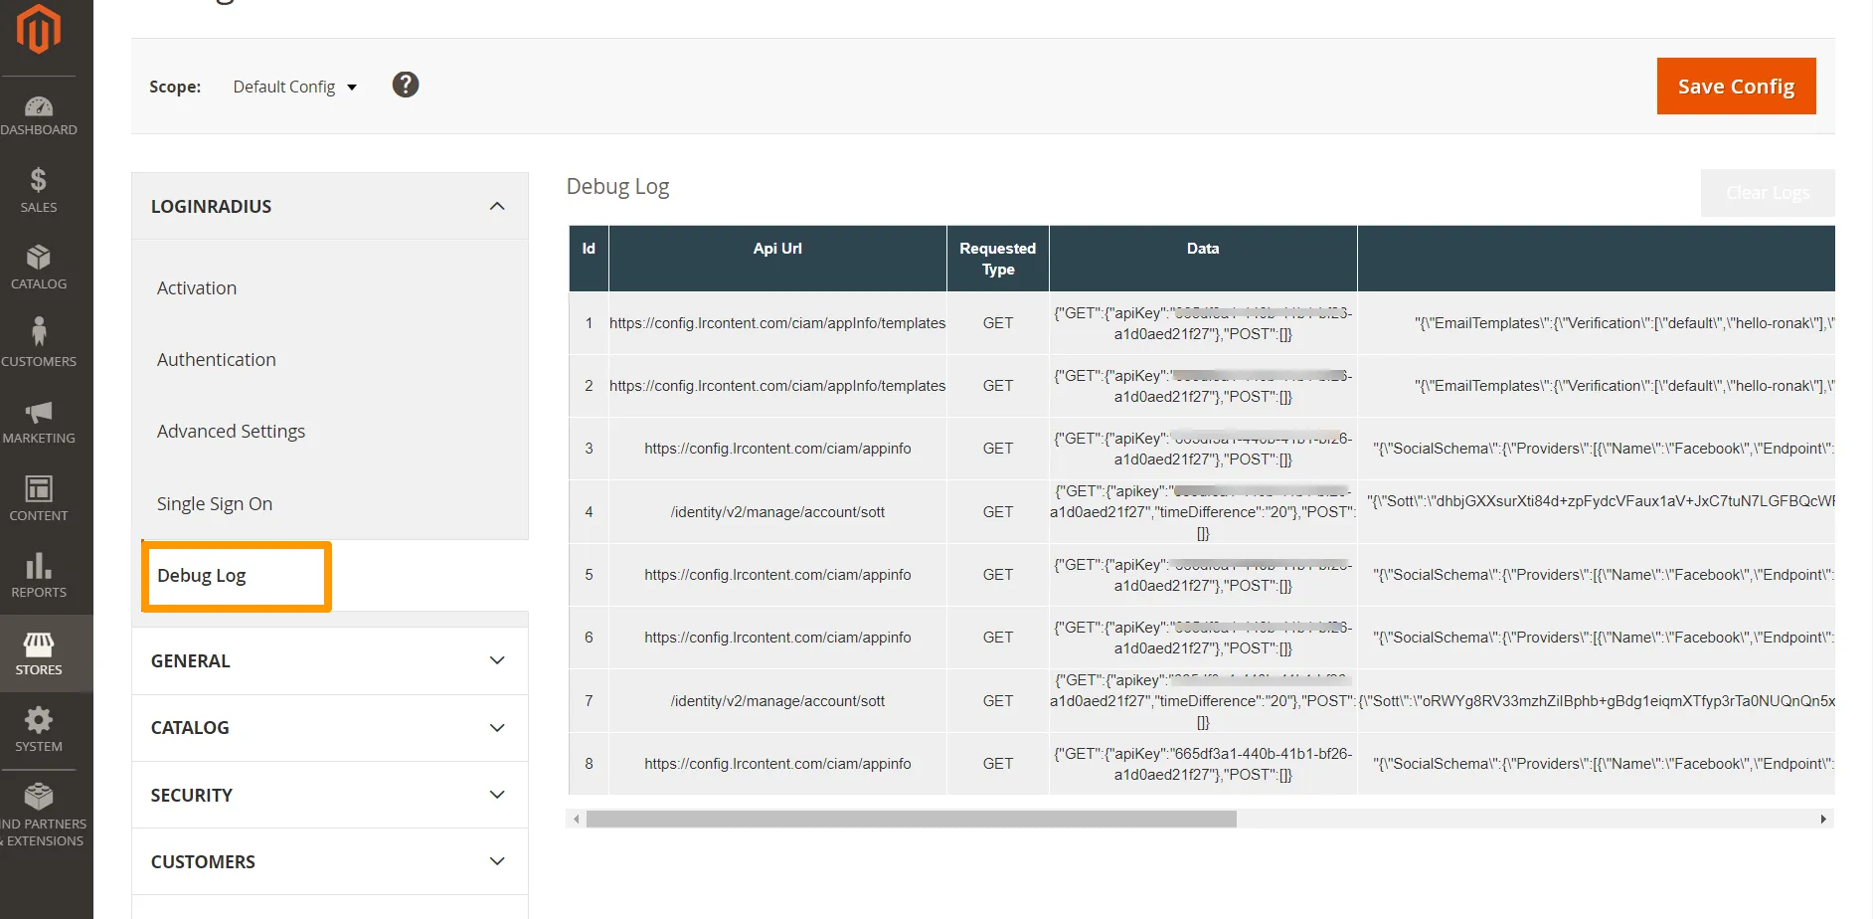Collapse the LOGINRADIUS section

(x=497, y=206)
